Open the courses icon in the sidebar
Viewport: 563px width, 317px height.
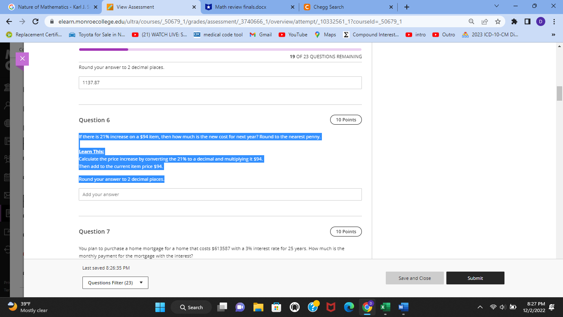pos(6,141)
